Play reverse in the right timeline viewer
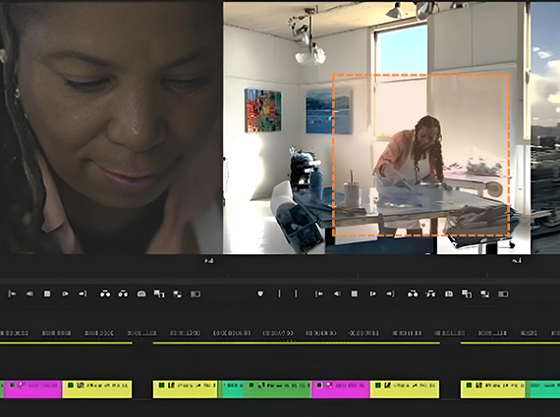The width and height of the screenshot is (560, 417). point(337,293)
